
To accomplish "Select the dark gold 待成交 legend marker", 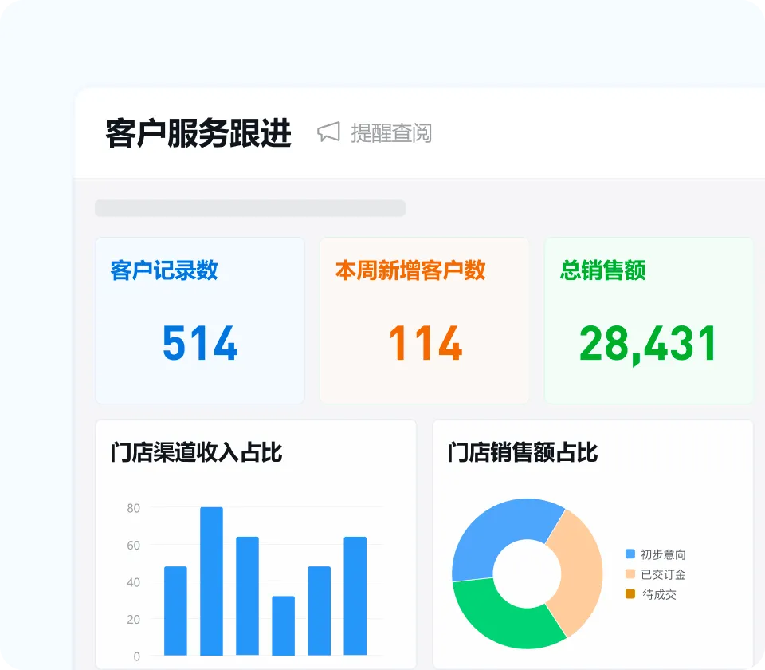I will [x=630, y=594].
